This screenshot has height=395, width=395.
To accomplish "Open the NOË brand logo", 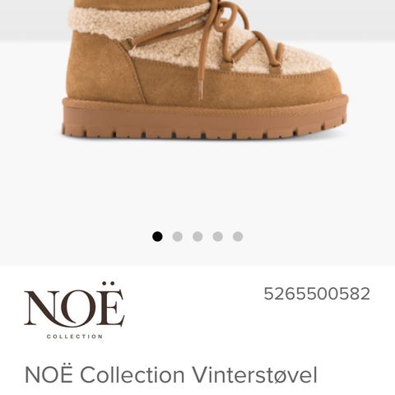I will coord(74,310).
